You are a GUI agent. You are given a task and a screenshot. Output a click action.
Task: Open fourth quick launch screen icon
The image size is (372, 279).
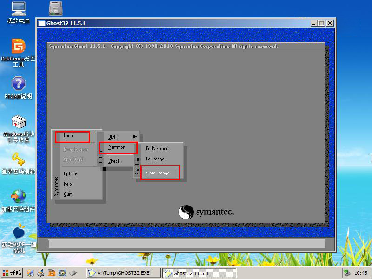[62, 273]
